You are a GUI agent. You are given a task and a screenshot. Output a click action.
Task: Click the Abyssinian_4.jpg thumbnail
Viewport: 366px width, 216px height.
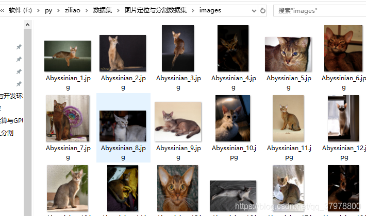tap(233, 48)
